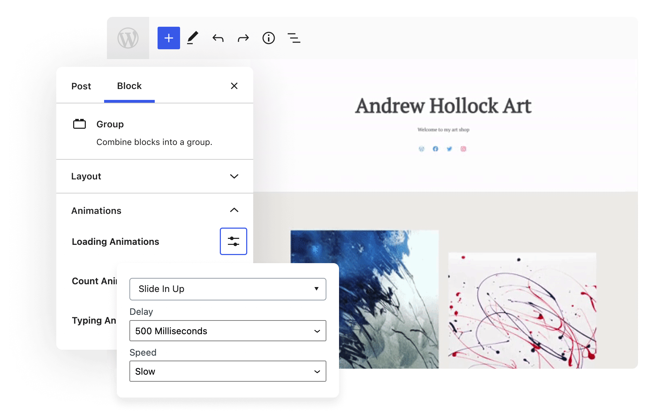Open document details information

[268, 38]
